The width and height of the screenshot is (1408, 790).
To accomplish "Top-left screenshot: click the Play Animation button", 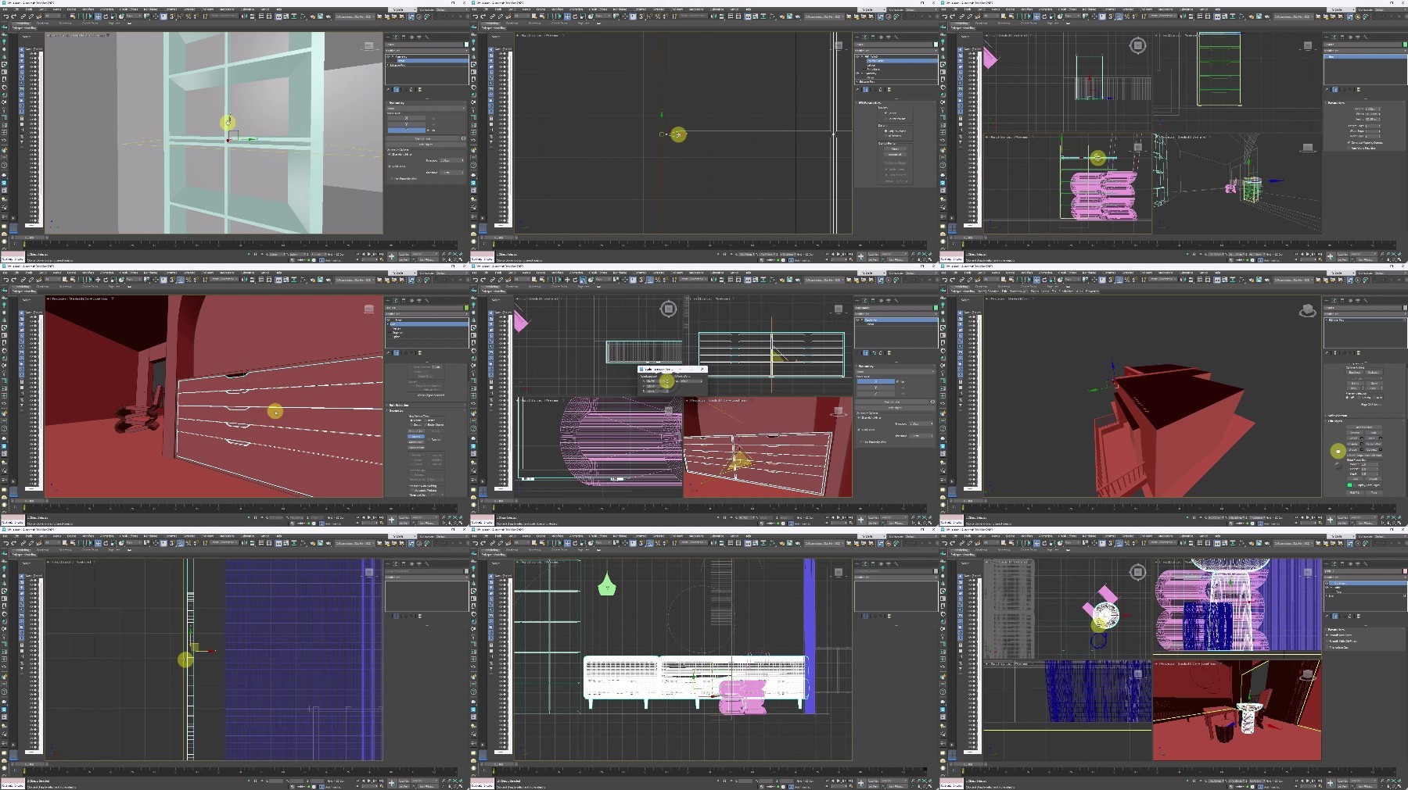I will point(368,254).
